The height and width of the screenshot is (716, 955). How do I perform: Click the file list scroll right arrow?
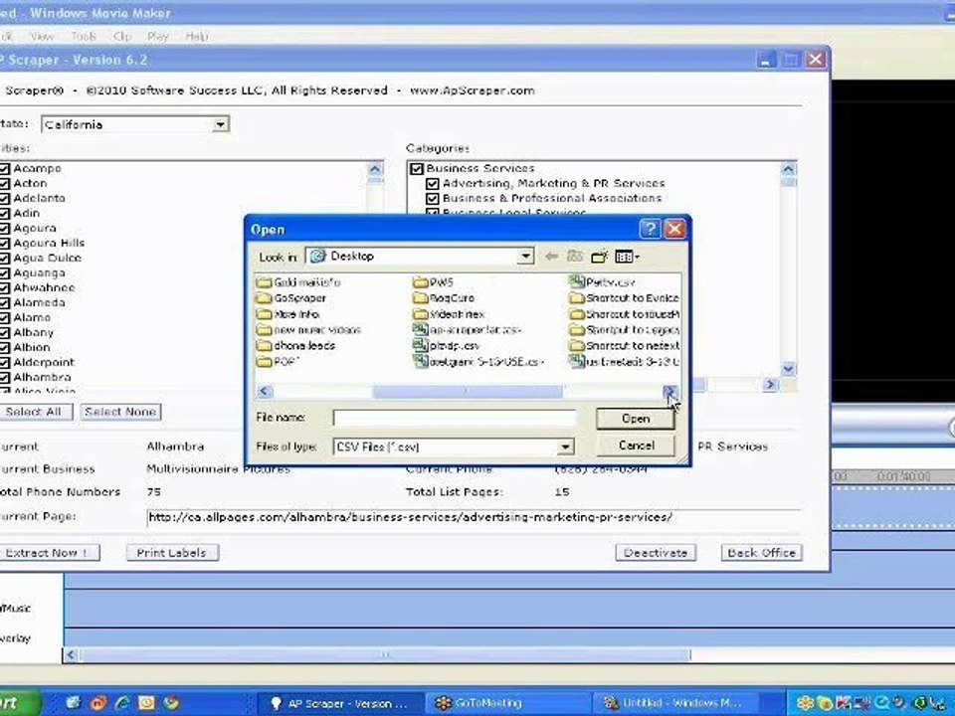tap(669, 392)
